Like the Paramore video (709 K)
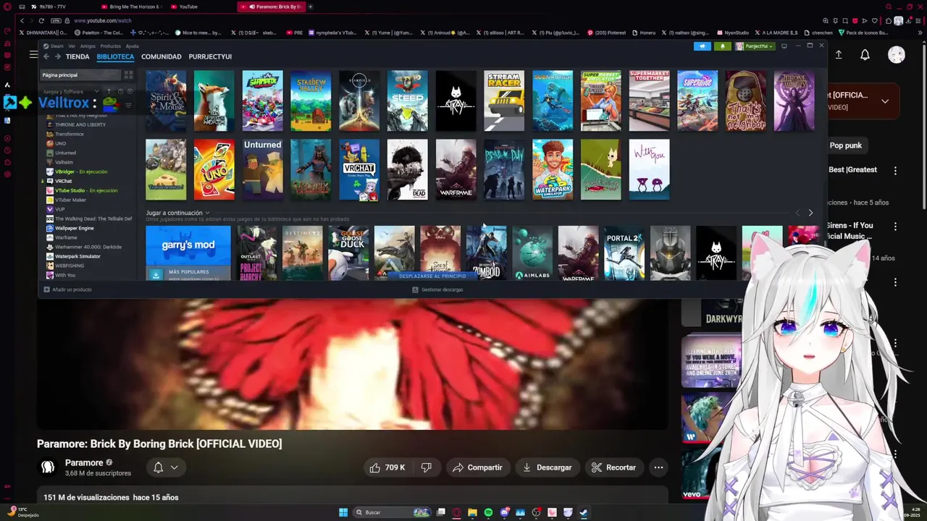Image resolution: width=927 pixels, height=521 pixels. click(387, 467)
